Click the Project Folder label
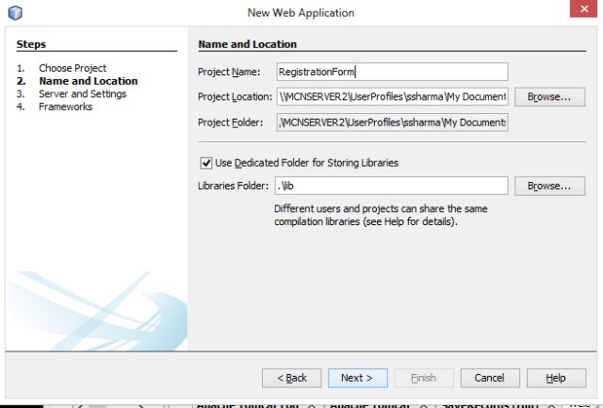The height and width of the screenshot is (408, 603). pos(230,122)
